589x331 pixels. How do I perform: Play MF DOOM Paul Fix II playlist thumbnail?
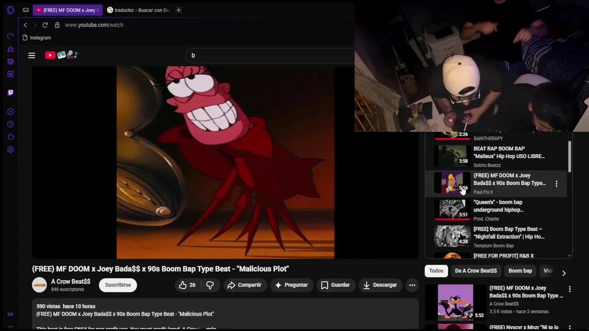click(x=453, y=183)
